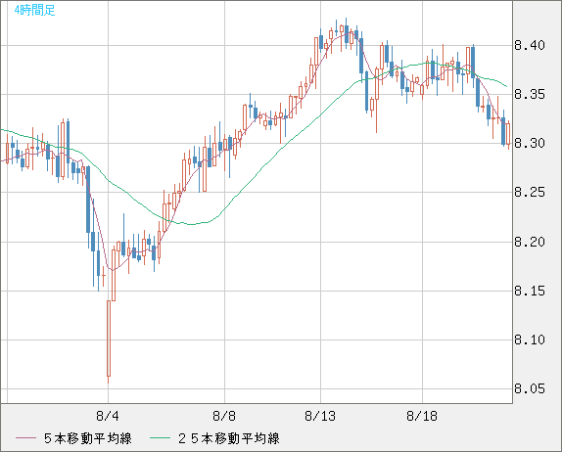562x452 pixels.
Task: Click the 8/18 date axis label
Action: click(422, 416)
